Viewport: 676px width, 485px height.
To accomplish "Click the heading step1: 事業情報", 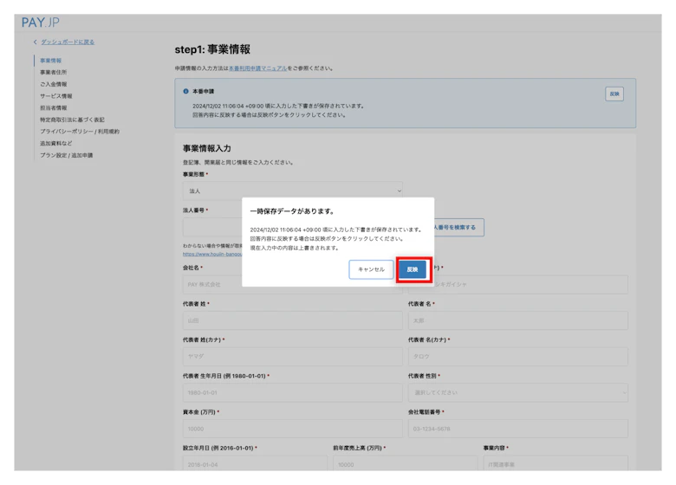I will (212, 49).
